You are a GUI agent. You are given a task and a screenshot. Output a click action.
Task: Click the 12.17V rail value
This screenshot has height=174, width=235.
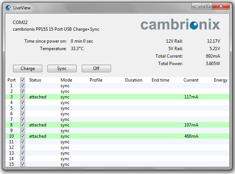coord(214,41)
